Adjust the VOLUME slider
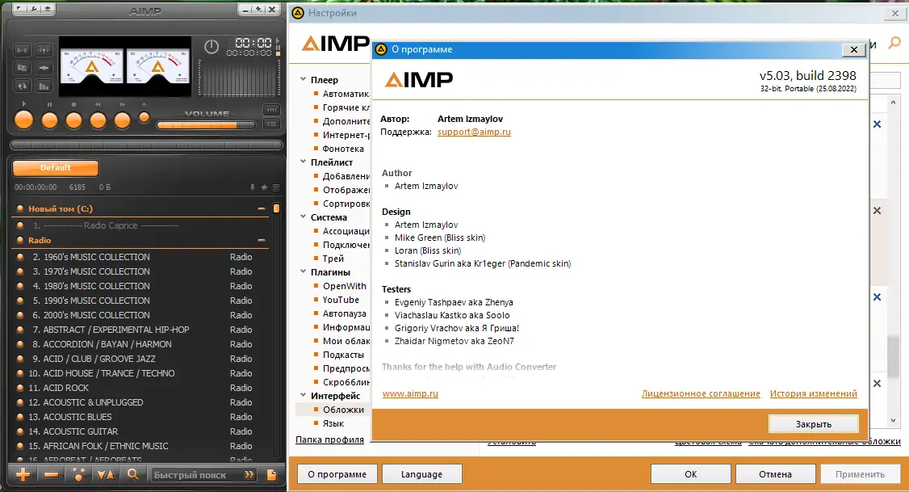The height and width of the screenshot is (492, 909). click(206, 124)
